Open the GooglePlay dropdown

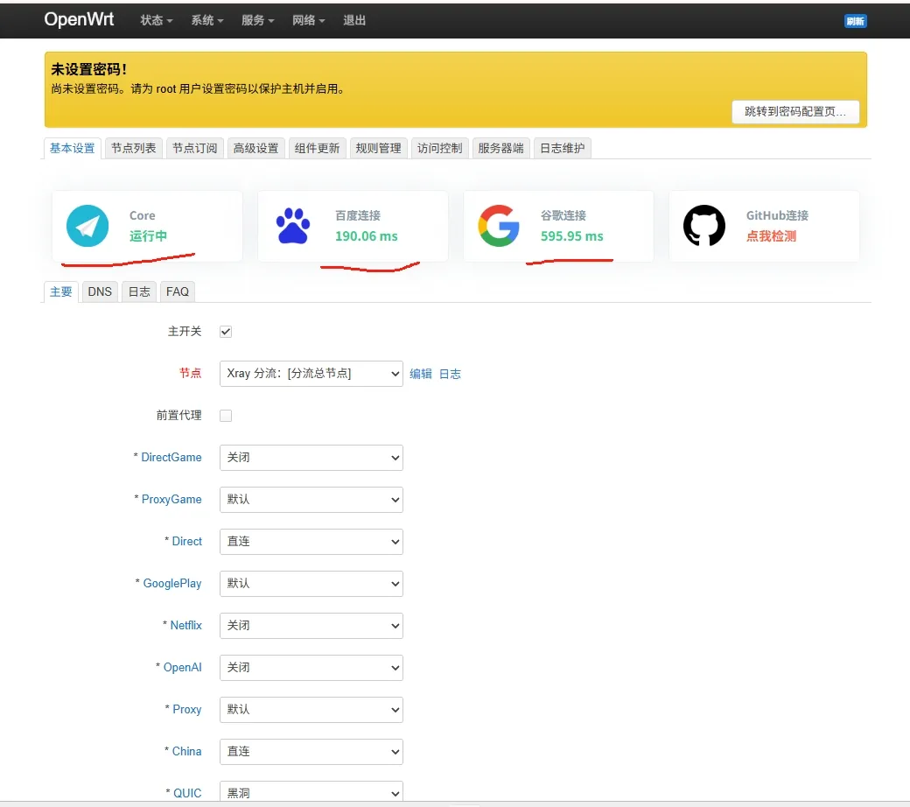[311, 584]
